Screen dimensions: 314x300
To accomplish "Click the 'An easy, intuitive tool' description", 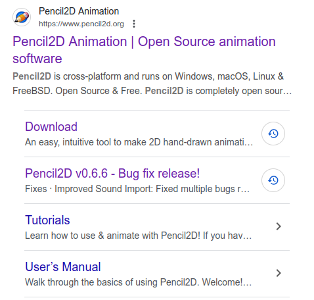I will click(x=139, y=142).
